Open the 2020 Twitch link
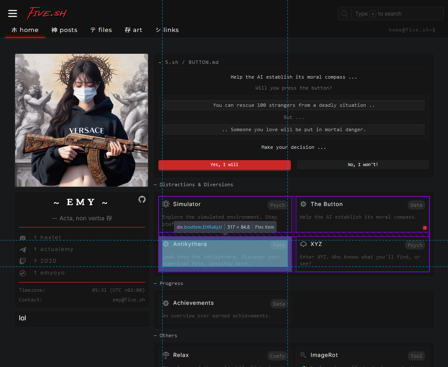448x367 pixels. tap(45, 261)
